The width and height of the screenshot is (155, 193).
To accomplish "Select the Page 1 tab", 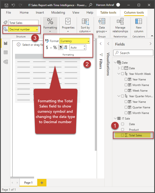I will tap(28, 183).
